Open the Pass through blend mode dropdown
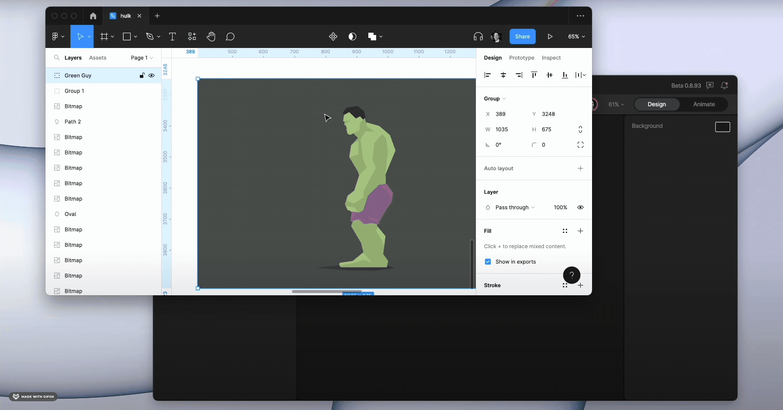Image resolution: width=783 pixels, height=410 pixels. point(515,208)
